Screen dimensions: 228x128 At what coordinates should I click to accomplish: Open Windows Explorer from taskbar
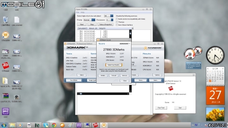[x=12, y=125]
